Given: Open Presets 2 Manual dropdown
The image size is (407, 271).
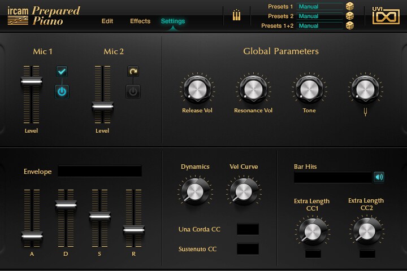Looking at the screenshot, I should pyautogui.click(x=319, y=16).
